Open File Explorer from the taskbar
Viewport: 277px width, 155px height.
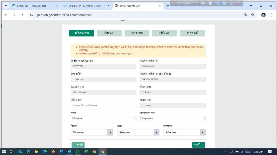pyautogui.click(x=36, y=152)
